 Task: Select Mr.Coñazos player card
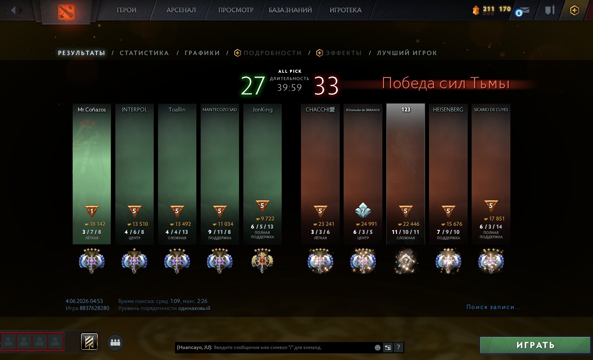[x=92, y=174]
